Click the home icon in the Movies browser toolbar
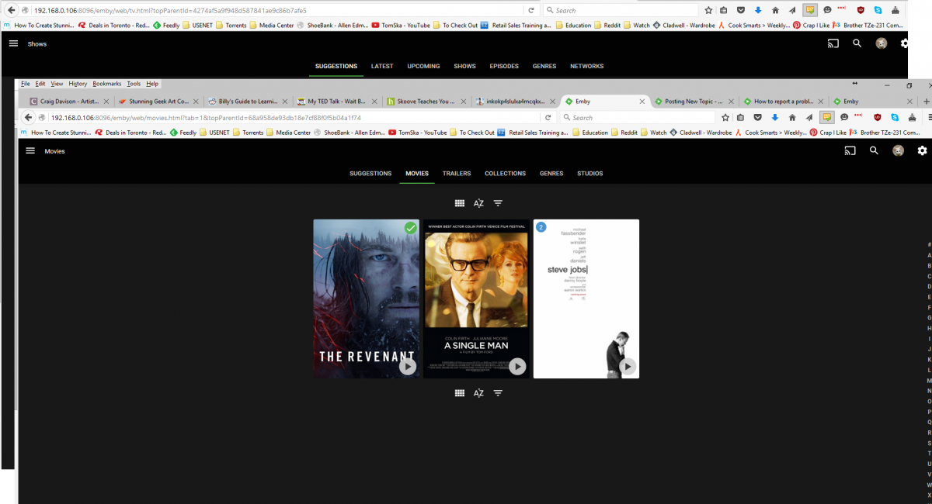Screen dimensions: 932x504 point(791,117)
